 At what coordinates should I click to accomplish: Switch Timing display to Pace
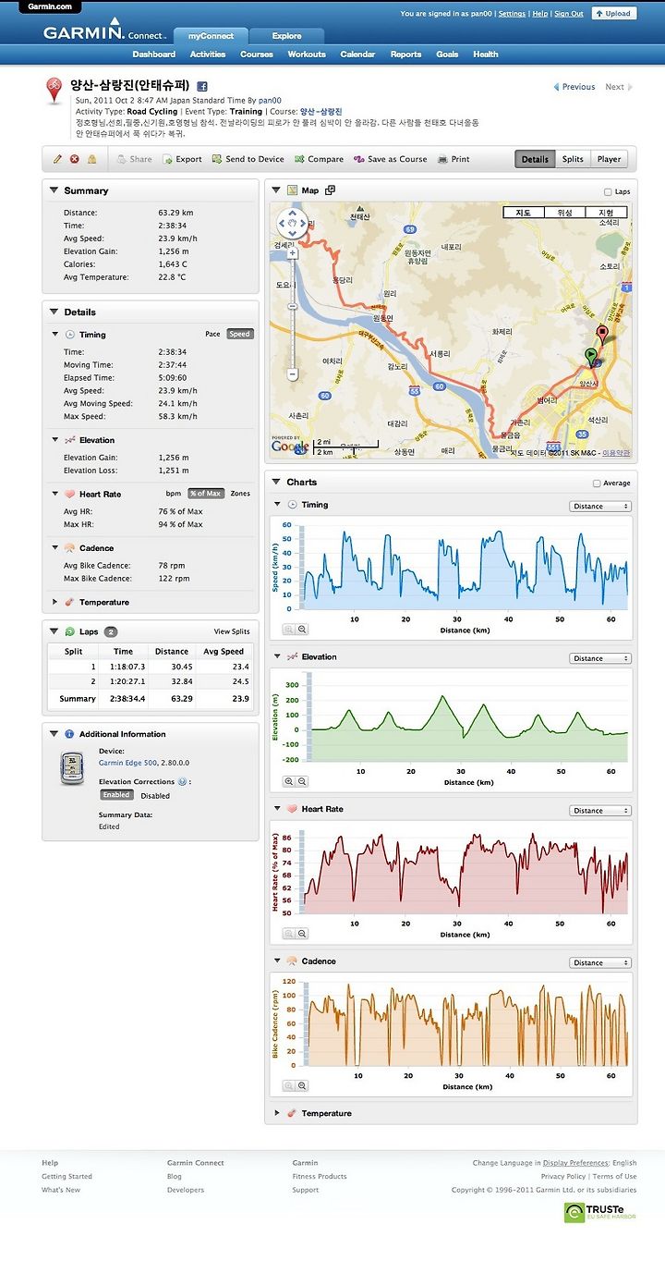click(212, 335)
